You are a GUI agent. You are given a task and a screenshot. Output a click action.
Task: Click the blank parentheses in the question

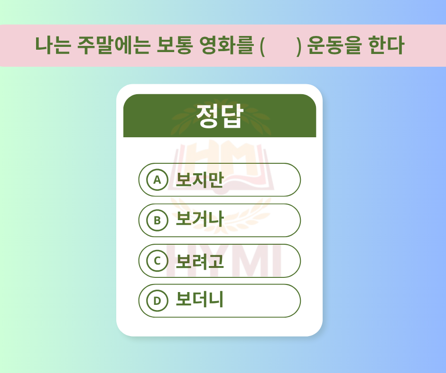click(280, 45)
